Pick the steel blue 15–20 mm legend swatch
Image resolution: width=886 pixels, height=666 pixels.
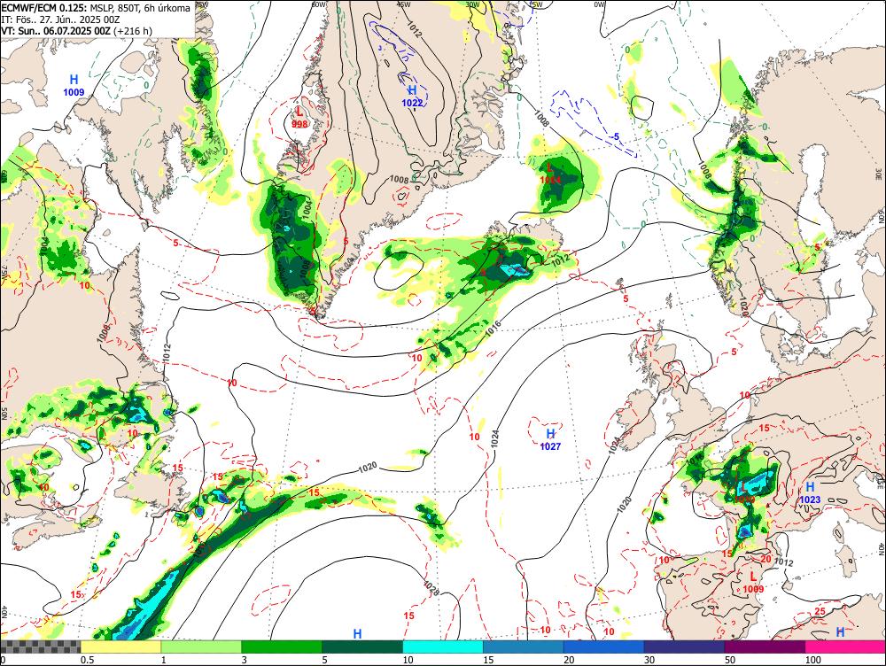(x=524, y=647)
